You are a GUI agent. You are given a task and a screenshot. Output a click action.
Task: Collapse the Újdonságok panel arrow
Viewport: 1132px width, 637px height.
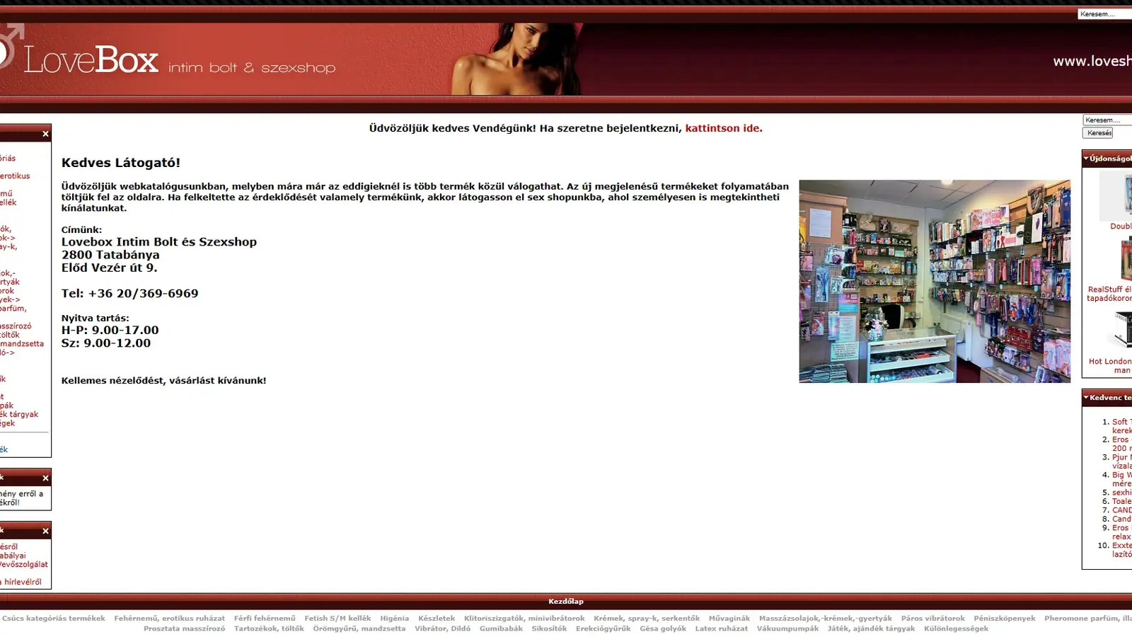pos(1086,159)
